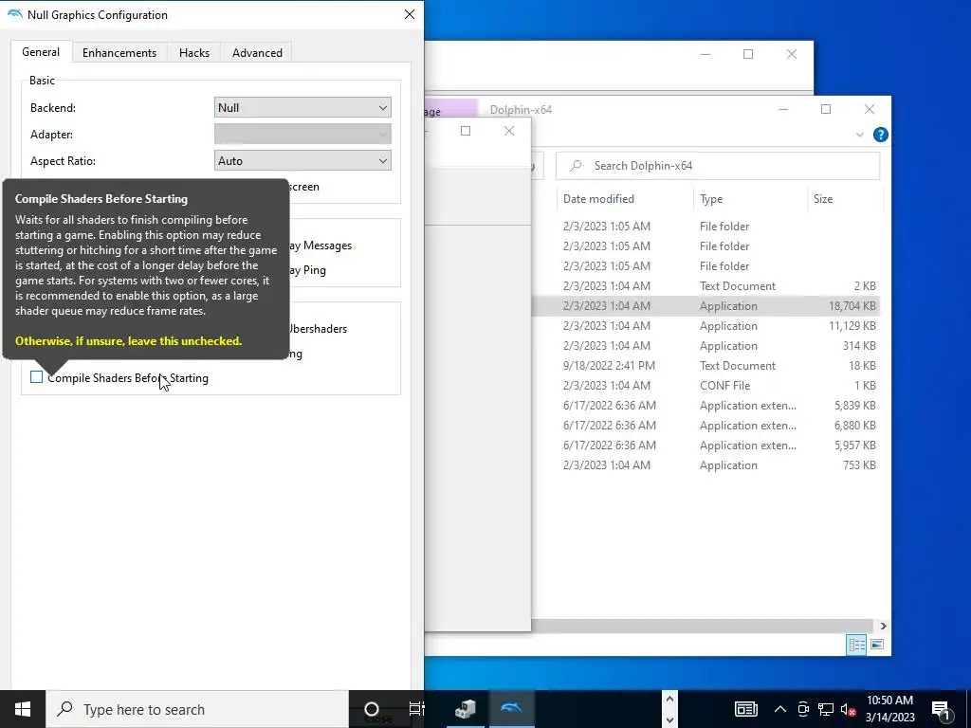The height and width of the screenshot is (728, 971).
Task: Open the Hacks tab
Action: pos(194,53)
